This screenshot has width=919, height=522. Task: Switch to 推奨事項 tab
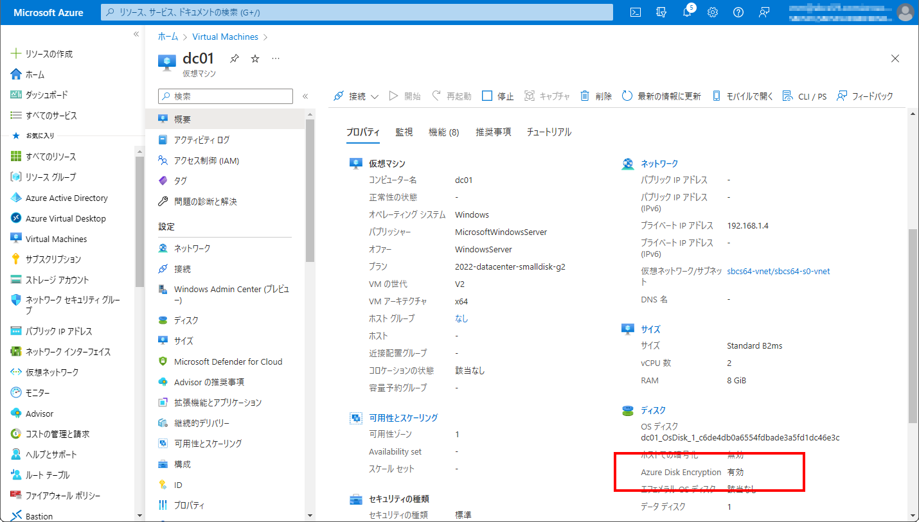tap(494, 132)
